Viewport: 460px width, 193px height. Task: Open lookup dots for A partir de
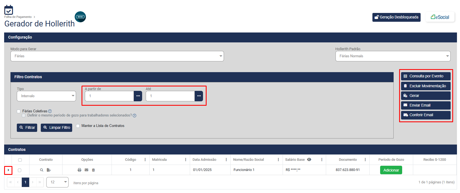pos(138,96)
